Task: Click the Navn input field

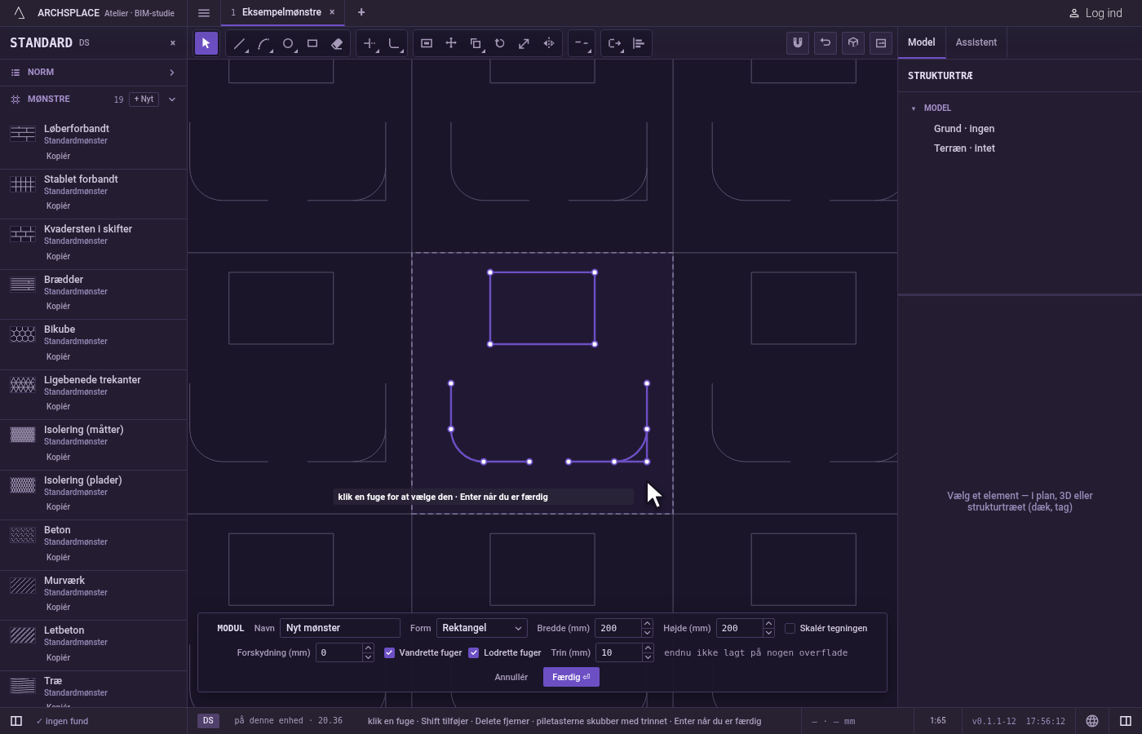Action: [x=340, y=628]
